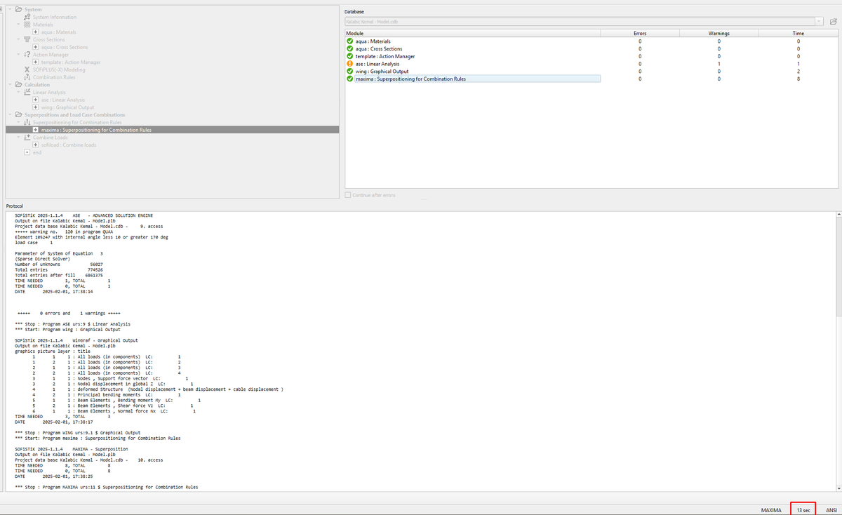Click the SOFiPLUS(-X) Modeling X icon

pyautogui.click(x=27, y=69)
